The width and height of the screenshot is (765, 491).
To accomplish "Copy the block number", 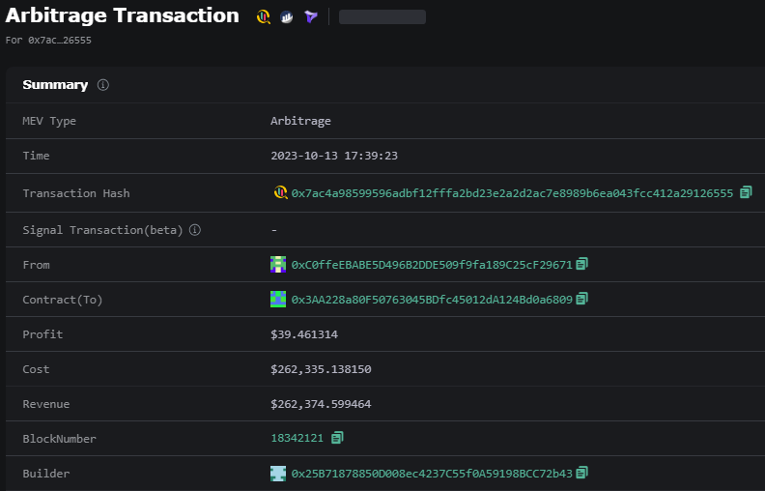I will (x=337, y=438).
